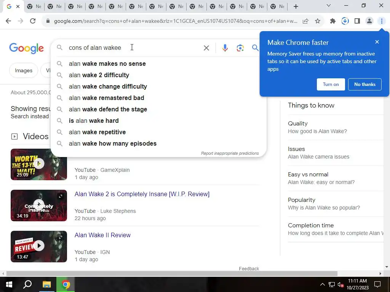
Task: Select suggestion alan wake change difficulty
Action: click(x=158, y=86)
